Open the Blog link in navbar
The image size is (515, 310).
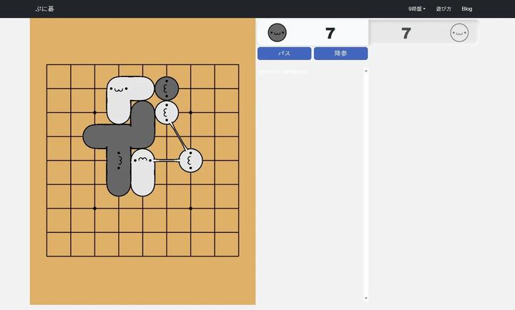[467, 9]
